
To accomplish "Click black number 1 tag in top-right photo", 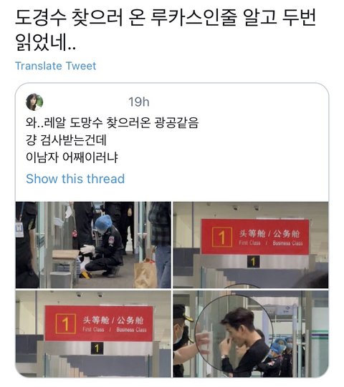I will tap(253, 262).
